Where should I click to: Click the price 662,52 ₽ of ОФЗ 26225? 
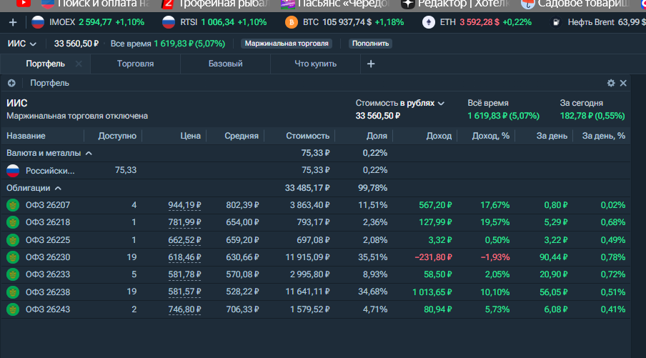point(184,240)
